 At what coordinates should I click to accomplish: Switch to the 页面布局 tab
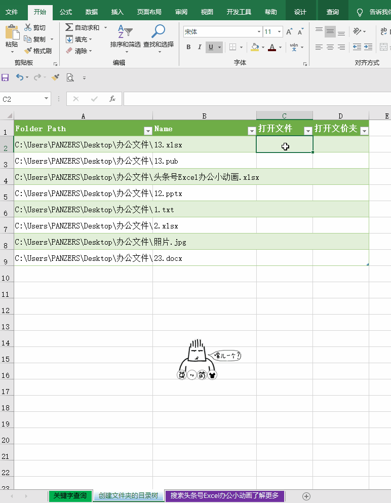tap(149, 12)
